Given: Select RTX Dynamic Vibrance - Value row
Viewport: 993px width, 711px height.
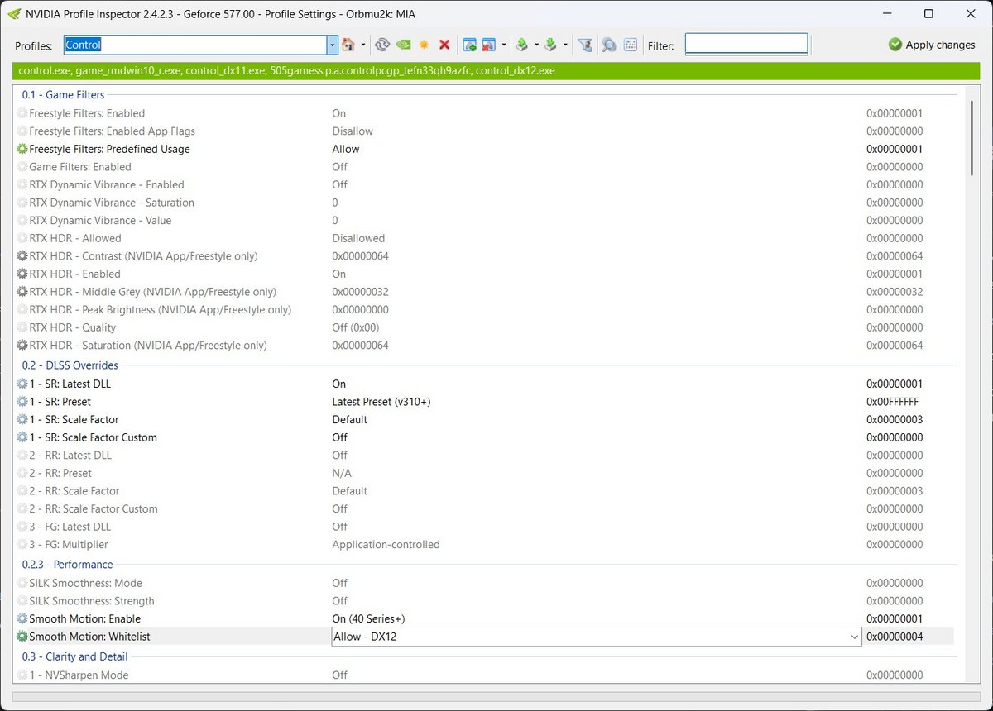Looking at the screenshot, I should click(485, 221).
